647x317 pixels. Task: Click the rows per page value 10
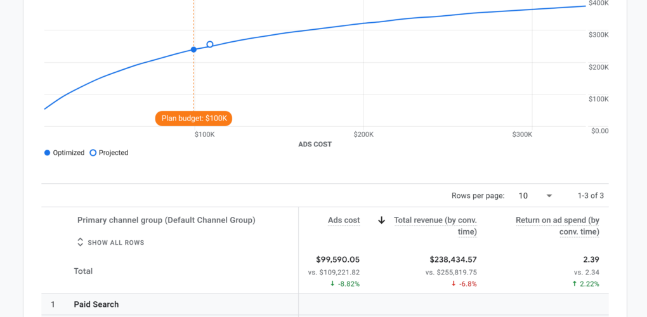pyautogui.click(x=523, y=196)
